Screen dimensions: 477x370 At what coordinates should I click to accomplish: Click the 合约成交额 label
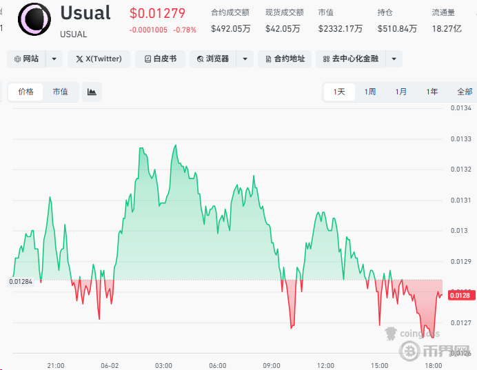[x=230, y=12]
